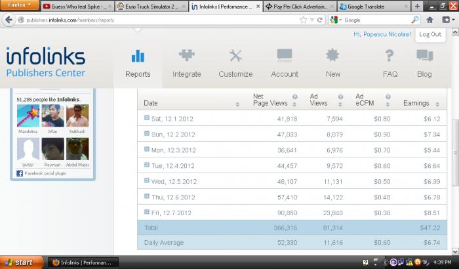Click the Hi, Popescu Nicolae link
This screenshot has height=269, width=459.
[x=382, y=34]
